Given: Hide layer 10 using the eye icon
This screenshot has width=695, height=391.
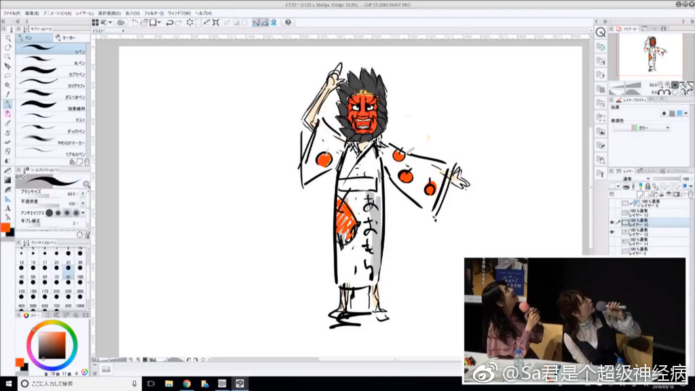Looking at the screenshot, I should pyautogui.click(x=613, y=222).
